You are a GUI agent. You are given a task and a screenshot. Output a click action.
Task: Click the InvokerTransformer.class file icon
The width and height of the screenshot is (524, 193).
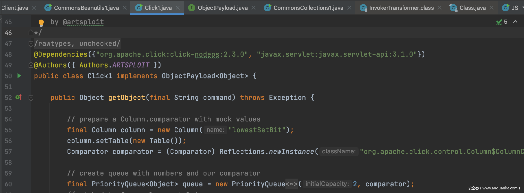coord(363,8)
